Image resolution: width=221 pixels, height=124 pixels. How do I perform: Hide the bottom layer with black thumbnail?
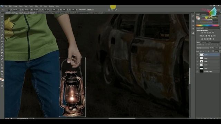click(x=198, y=71)
